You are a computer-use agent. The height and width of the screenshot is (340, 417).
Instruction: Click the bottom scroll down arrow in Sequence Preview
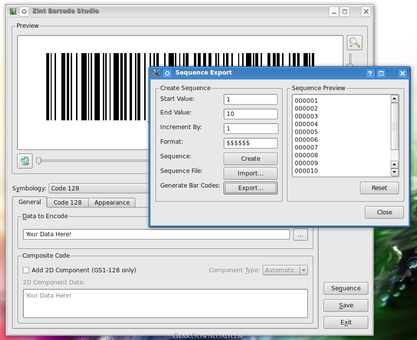click(x=395, y=172)
